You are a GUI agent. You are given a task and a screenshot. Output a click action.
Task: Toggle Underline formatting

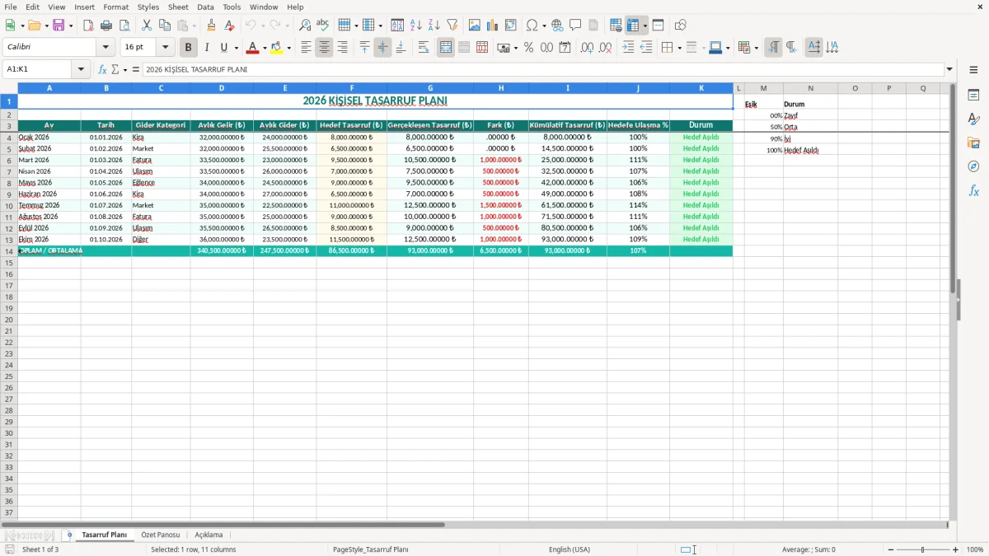(x=223, y=48)
